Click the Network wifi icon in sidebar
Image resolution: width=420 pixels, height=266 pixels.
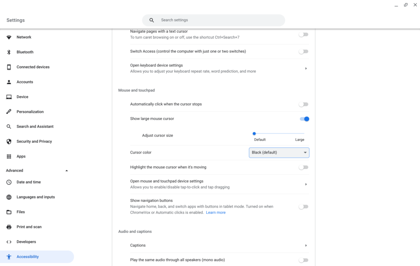coord(9,37)
